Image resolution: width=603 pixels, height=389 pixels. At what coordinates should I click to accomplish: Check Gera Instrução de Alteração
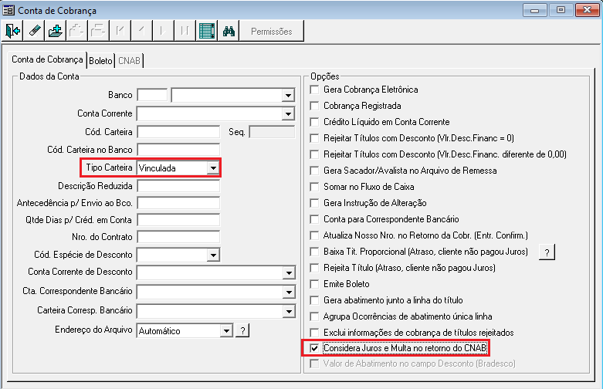click(314, 203)
